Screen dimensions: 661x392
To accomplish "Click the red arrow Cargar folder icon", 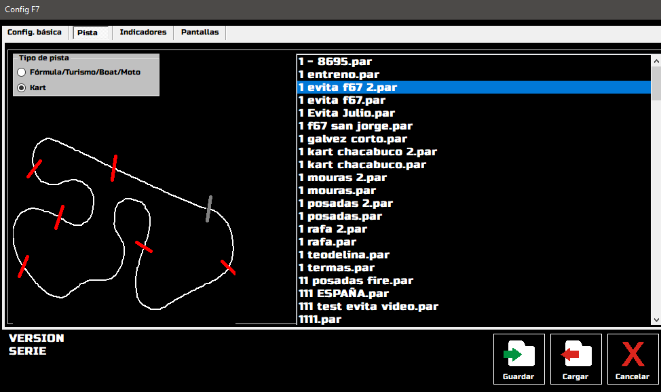I will (576, 354).
